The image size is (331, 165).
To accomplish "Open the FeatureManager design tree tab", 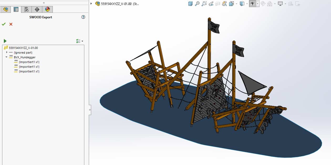I will tap(6, 9).
